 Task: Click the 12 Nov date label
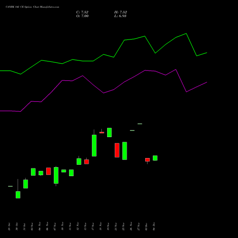tap(78, 226)
